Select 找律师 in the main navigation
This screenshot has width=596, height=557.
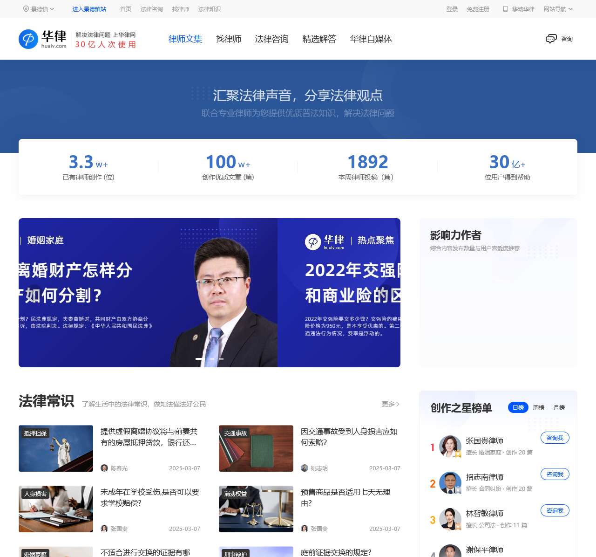point(228,39)
